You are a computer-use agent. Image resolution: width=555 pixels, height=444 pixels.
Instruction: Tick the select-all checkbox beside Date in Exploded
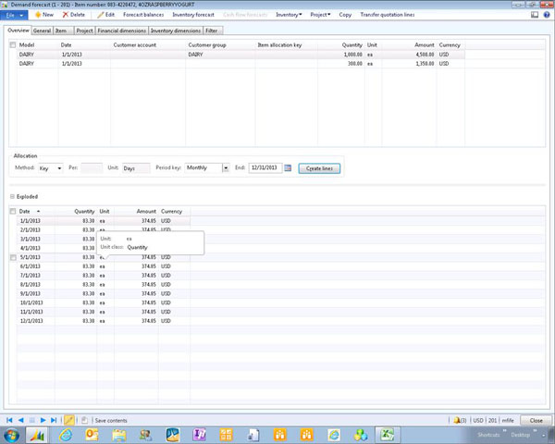(13, 212)
